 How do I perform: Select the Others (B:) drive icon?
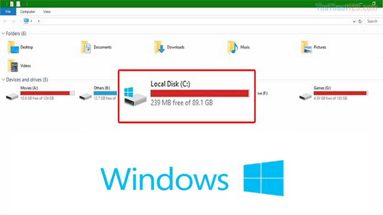pos(86,97)
